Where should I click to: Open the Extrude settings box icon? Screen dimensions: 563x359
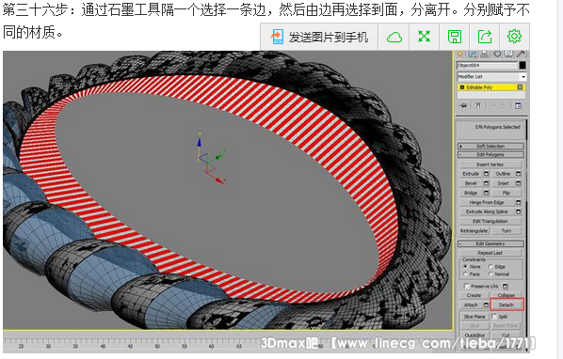pos(486,174)
